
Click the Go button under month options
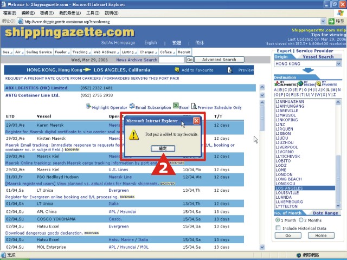pyautogui.click(x=288, y=236)
